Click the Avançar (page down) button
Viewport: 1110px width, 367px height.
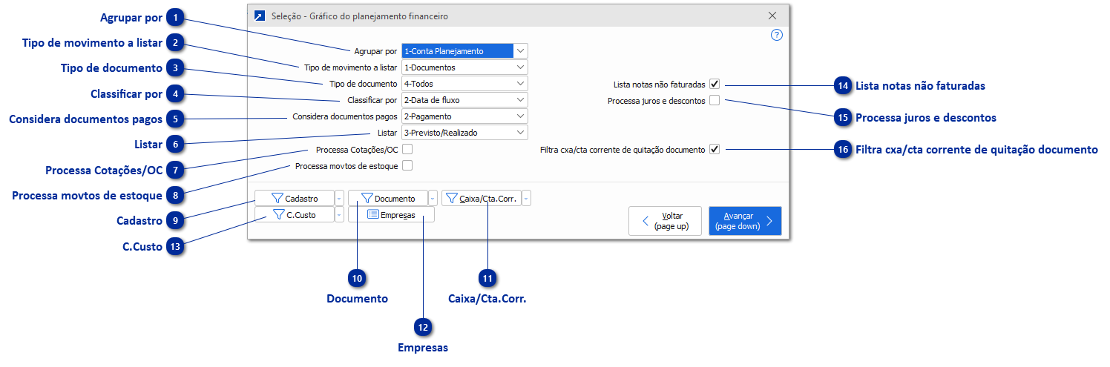click(x=744, y=221)
